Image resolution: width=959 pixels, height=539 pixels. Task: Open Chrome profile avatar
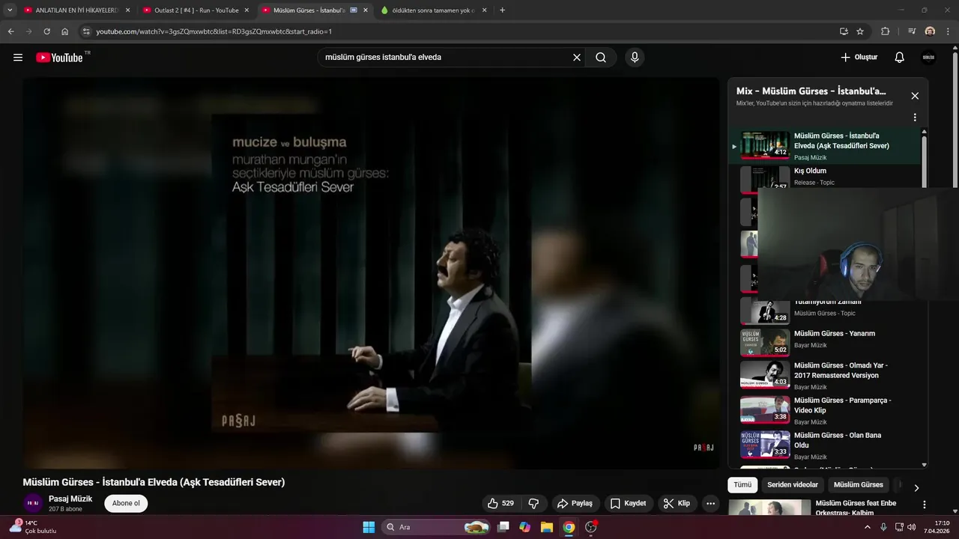click(930, 31)
